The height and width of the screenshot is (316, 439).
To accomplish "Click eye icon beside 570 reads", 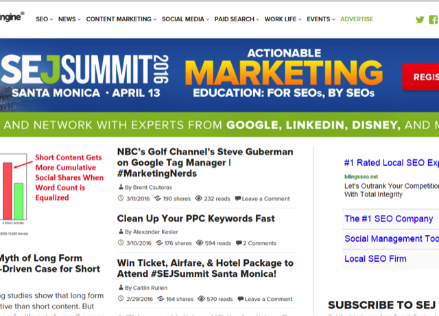I will [x=201, y=299].
